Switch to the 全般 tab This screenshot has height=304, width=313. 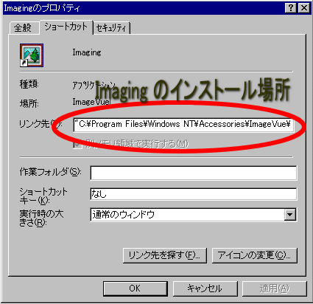coord(23,27)
